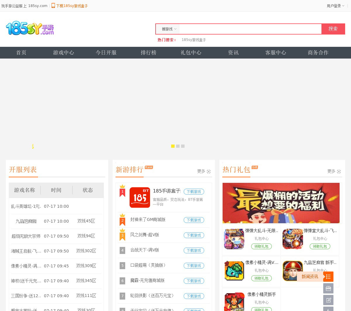Open 像素小精灵-满V pixel creature game icon
This screenshot has width=351, height=311.
[234, 271]
